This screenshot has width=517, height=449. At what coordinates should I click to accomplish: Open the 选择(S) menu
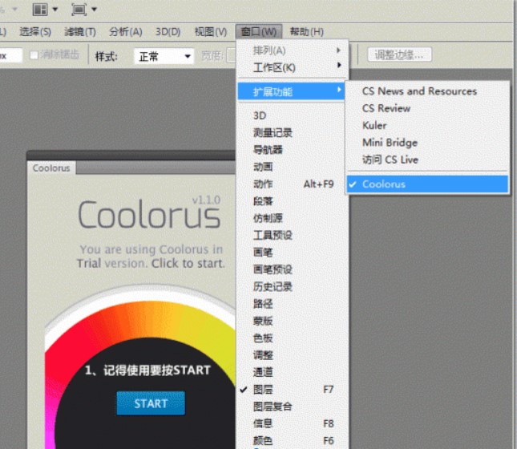click(x=35, y=32)
